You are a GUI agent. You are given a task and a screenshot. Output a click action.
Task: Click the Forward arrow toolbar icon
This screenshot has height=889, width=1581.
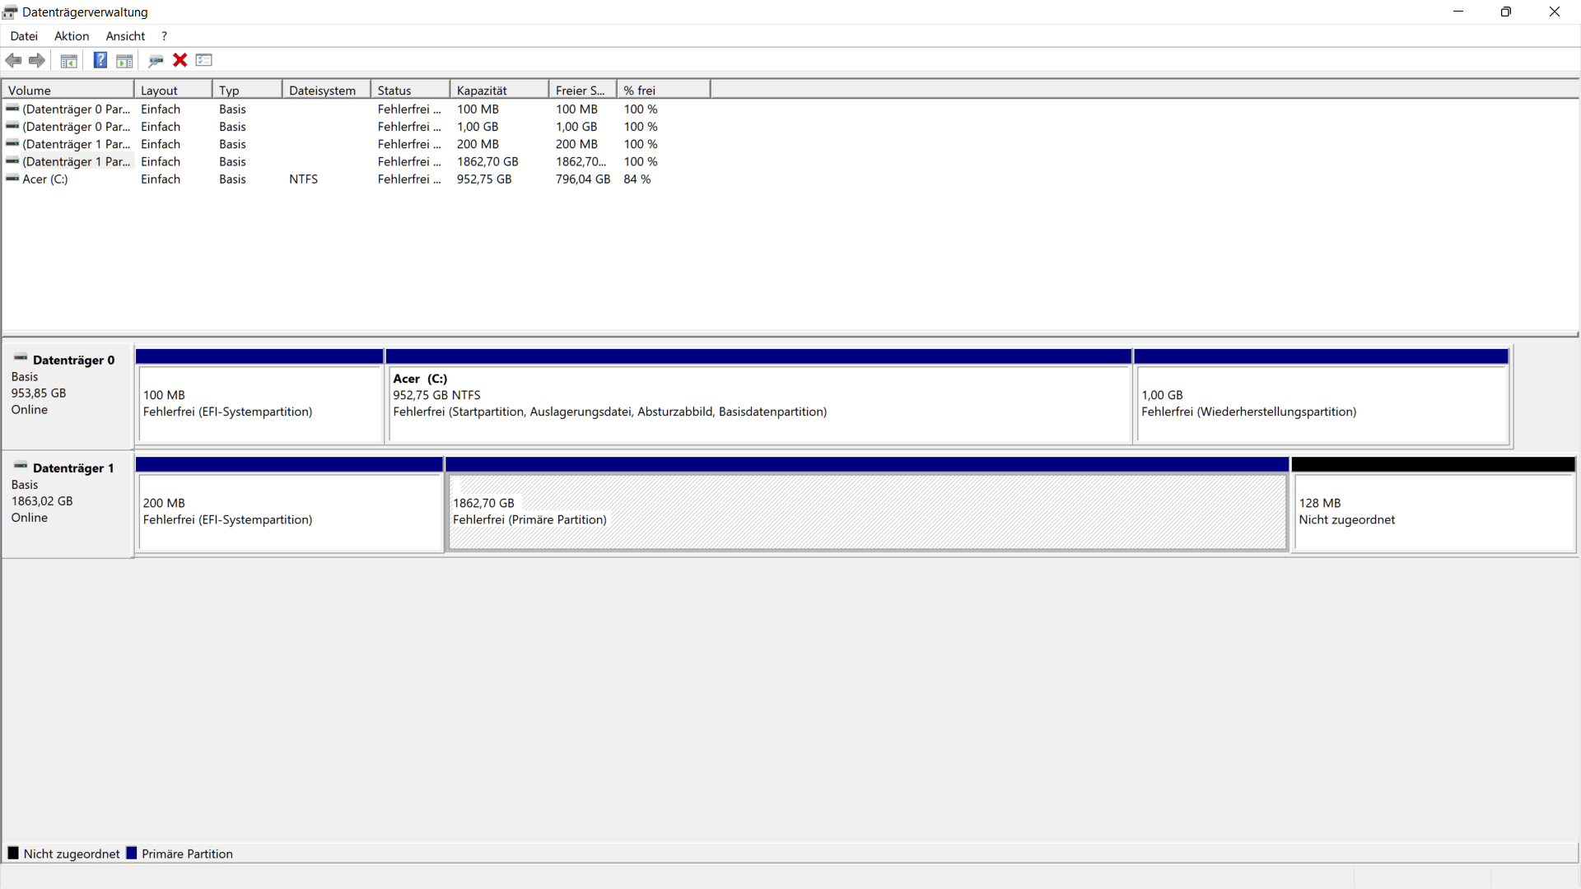(37, 60)
